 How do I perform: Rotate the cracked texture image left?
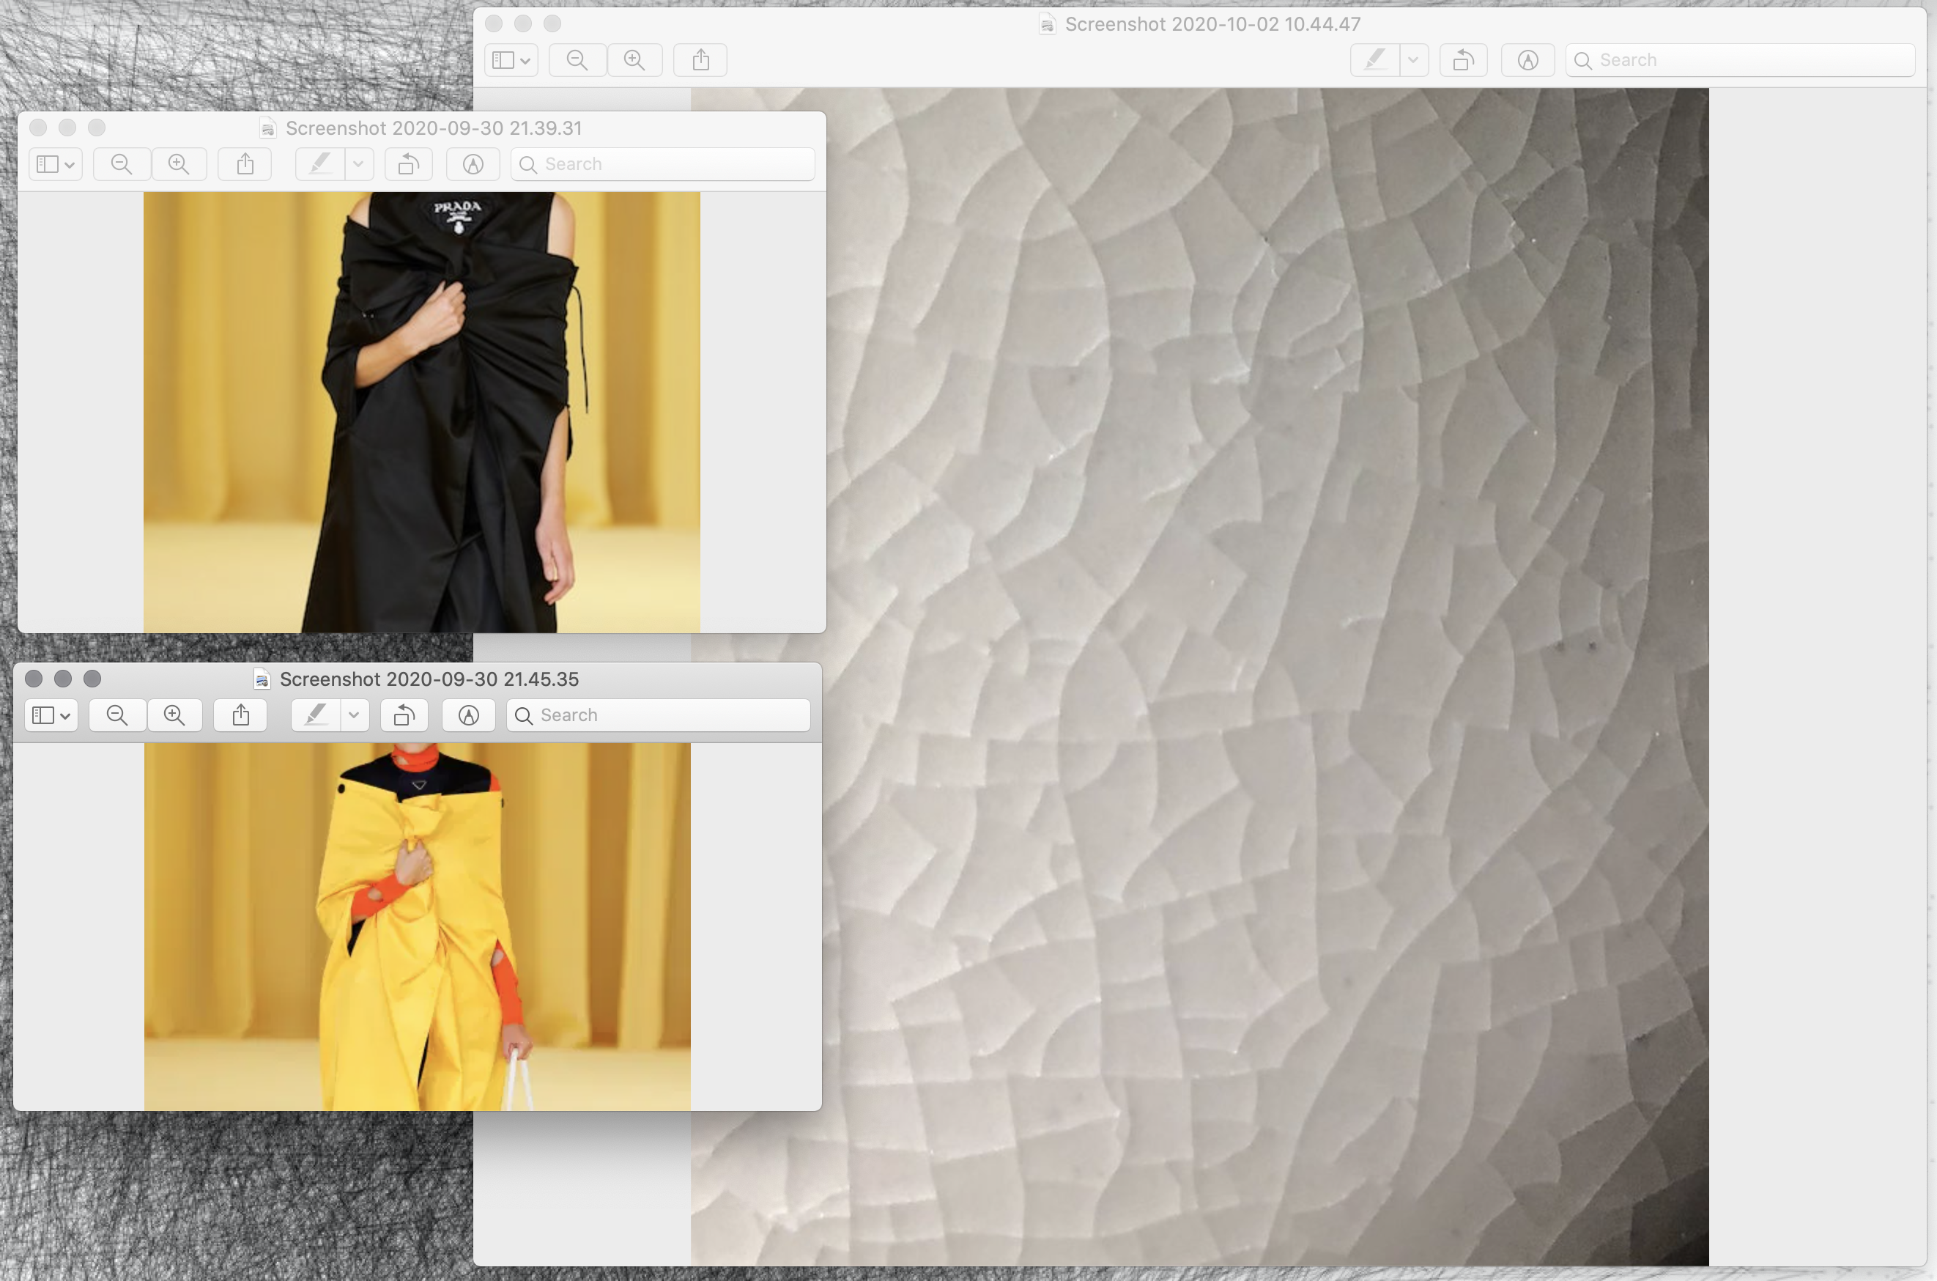[x=1462, y=60]
